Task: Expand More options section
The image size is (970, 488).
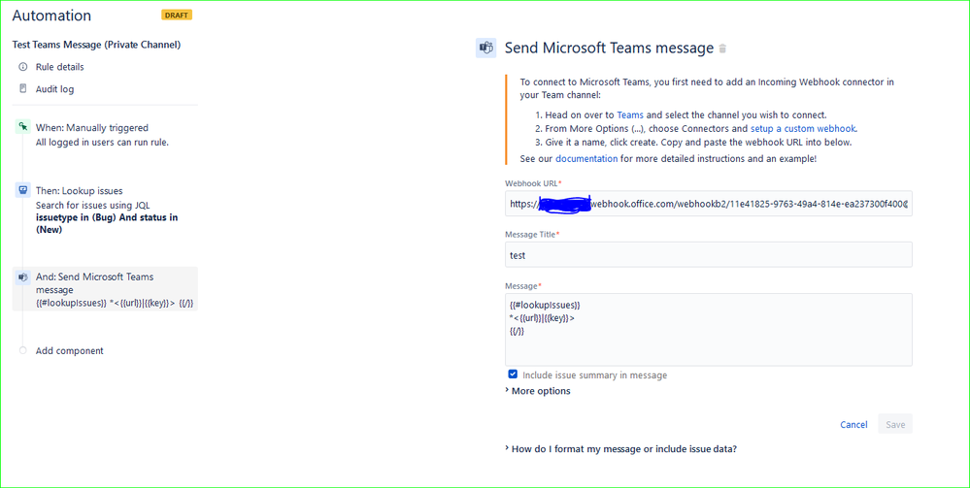Action: coord(538,391)
